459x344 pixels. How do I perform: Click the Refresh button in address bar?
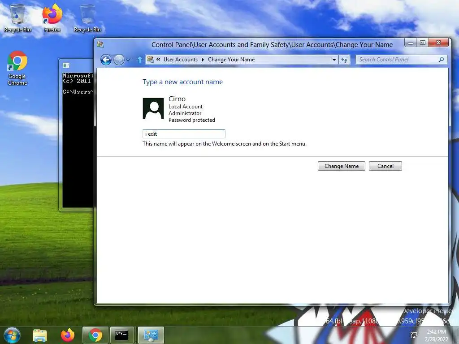[x=344, y=60]
